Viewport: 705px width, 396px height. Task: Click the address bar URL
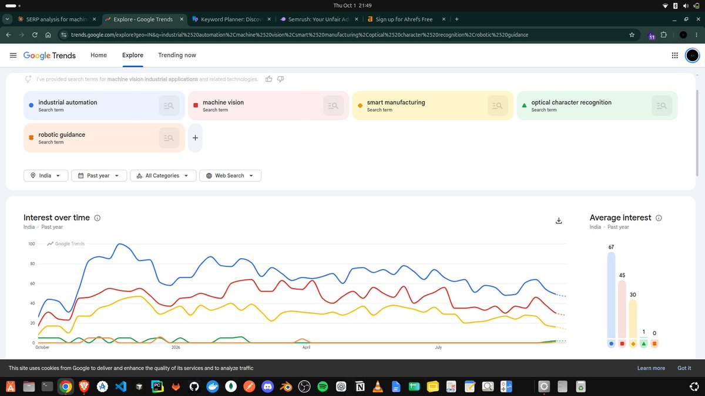coord(300,35)
